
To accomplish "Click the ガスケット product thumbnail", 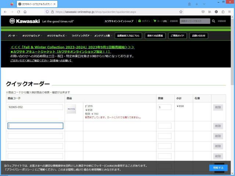I will click(72, 109).
